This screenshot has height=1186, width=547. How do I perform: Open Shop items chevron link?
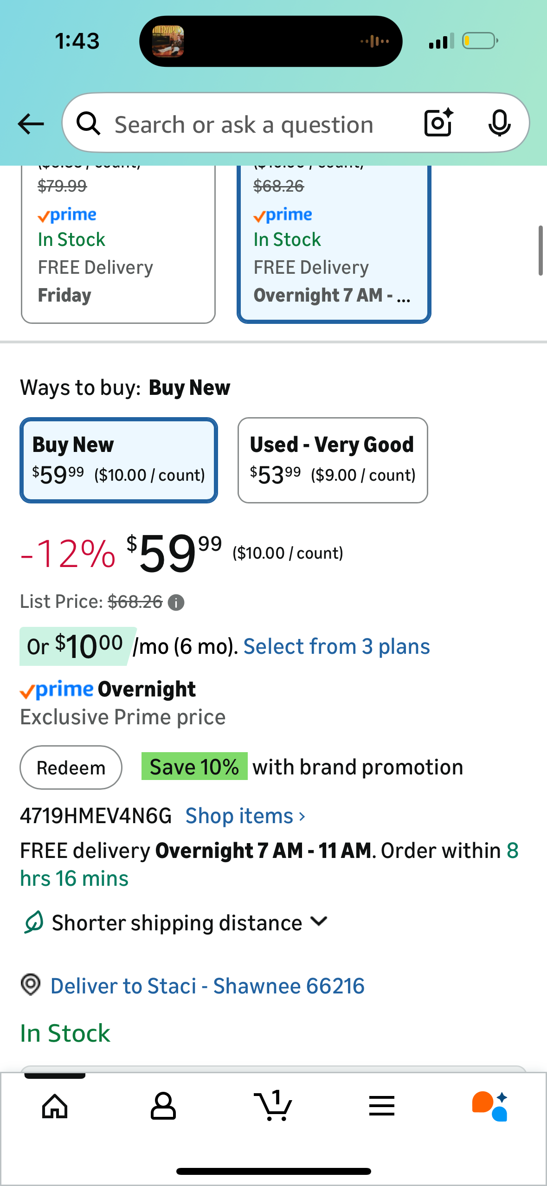click(245, 816)
